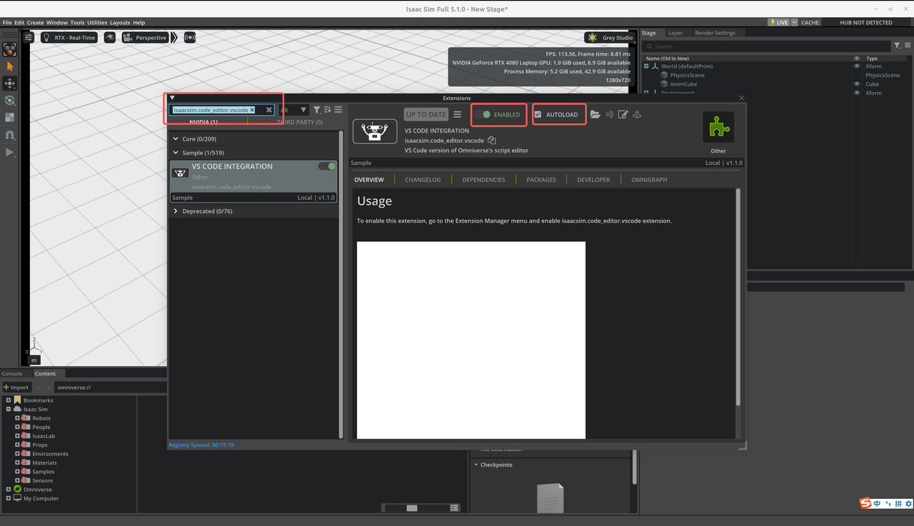Screen dimensions: 914x526
Task: Open the All filter dropdown in Extensions
Action: (x=293, y=110)
